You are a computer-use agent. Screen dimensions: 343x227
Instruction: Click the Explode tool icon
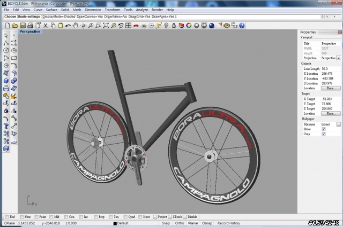point(13,96)
